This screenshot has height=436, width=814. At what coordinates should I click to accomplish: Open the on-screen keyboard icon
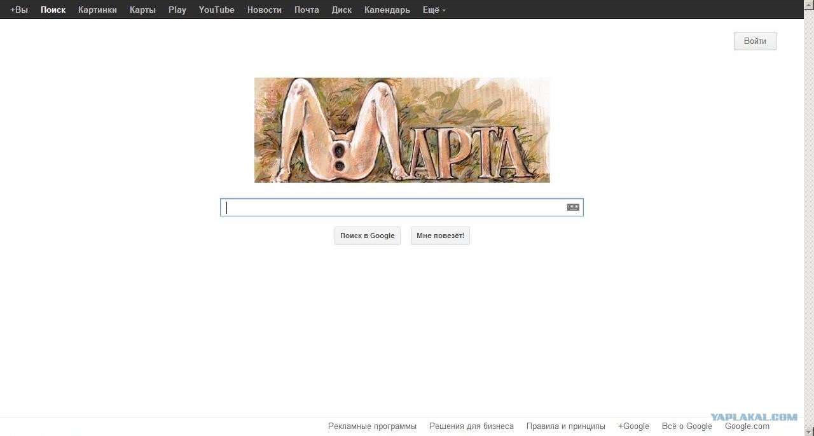(x=573, y=207)
